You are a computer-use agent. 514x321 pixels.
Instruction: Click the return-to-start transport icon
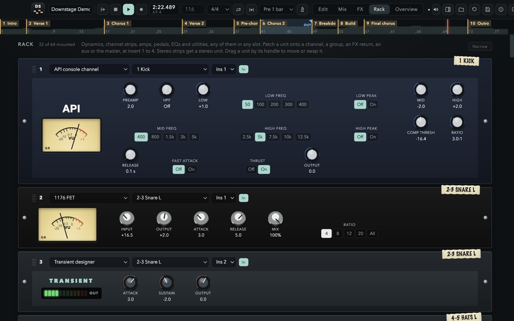pos(103,9)
